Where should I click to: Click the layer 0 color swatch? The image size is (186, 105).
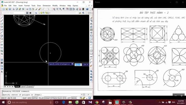click(x=48, y=13)
